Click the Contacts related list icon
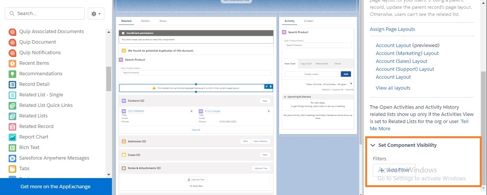The width and height of the screenshot is (487, 195). point(124,101)
